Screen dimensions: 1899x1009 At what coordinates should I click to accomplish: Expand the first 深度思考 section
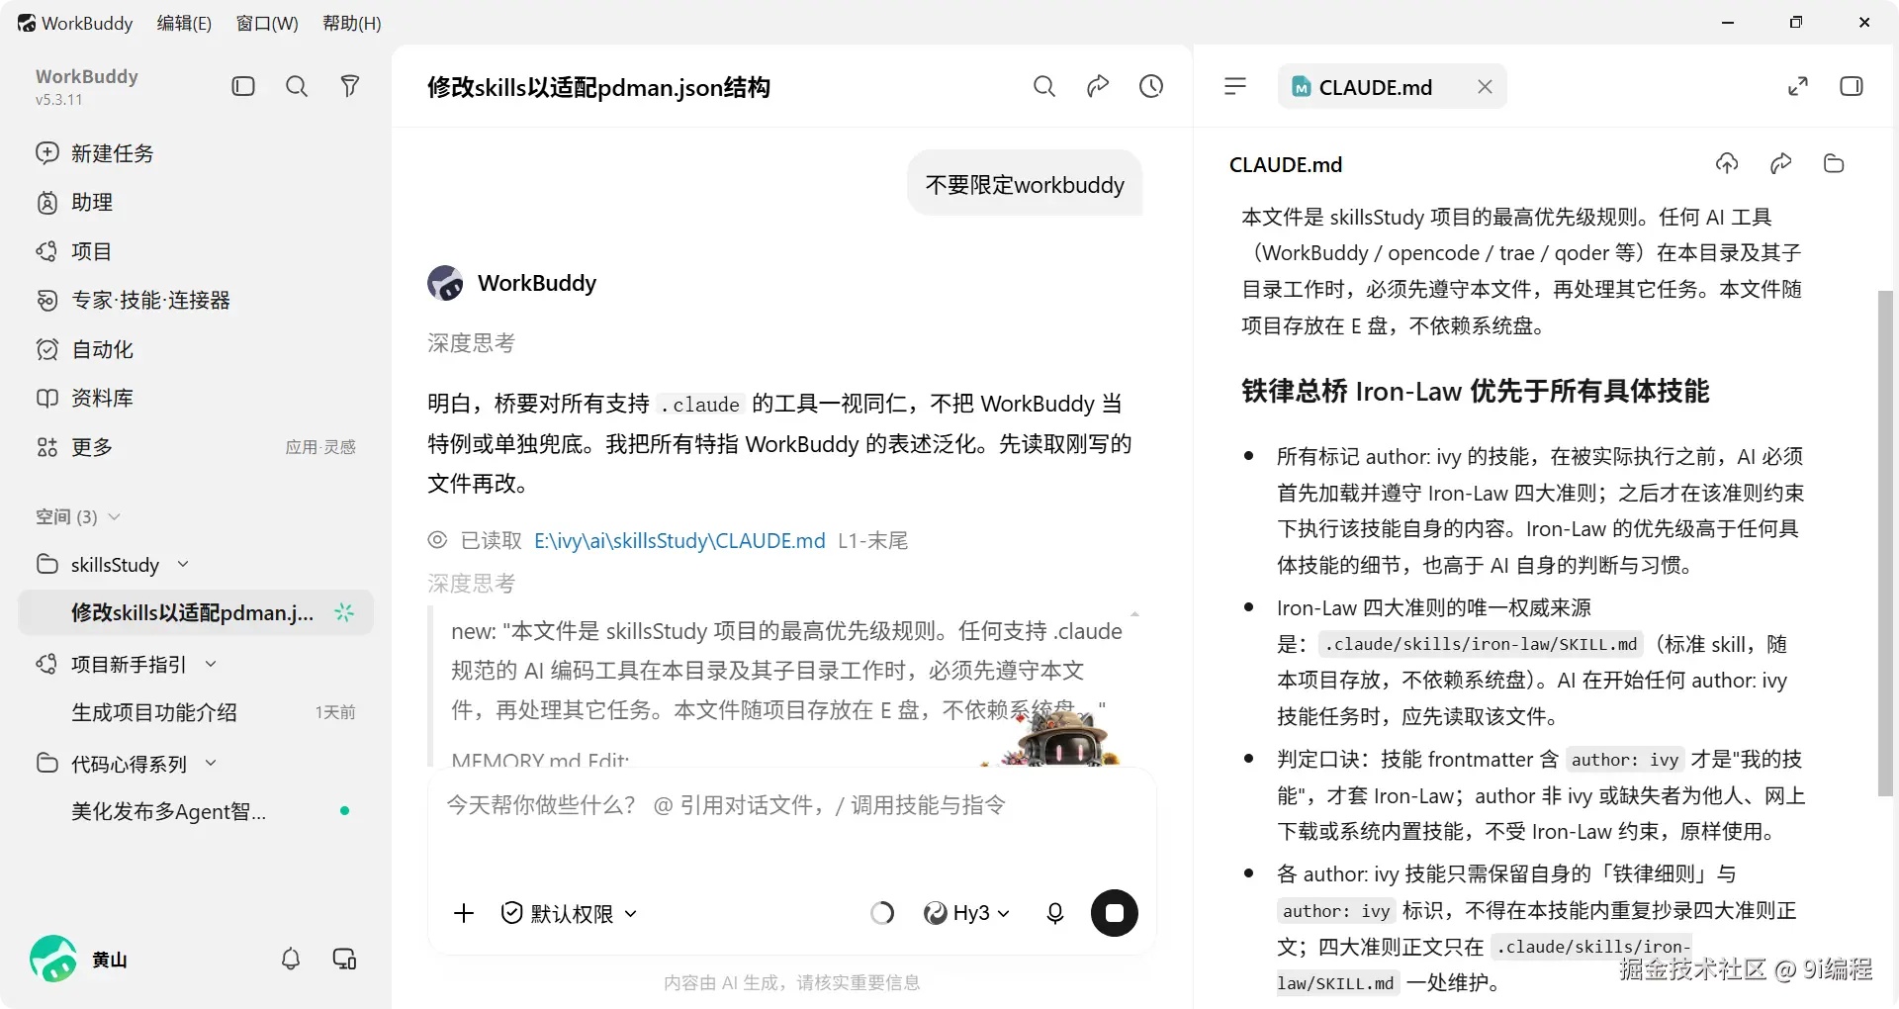(x=471, y=343)
